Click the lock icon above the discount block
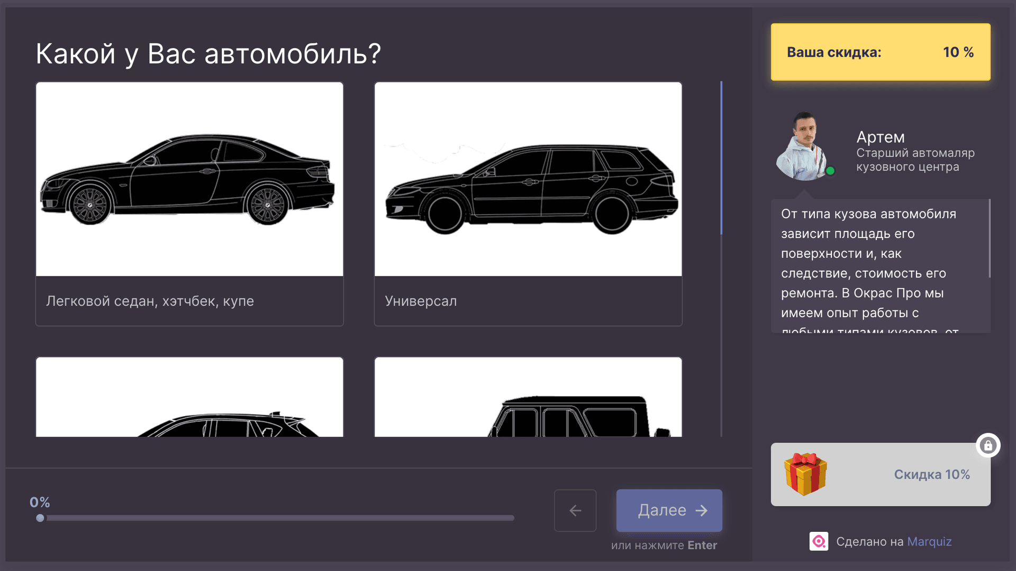The image size is (1016, 571). point(988,445)
